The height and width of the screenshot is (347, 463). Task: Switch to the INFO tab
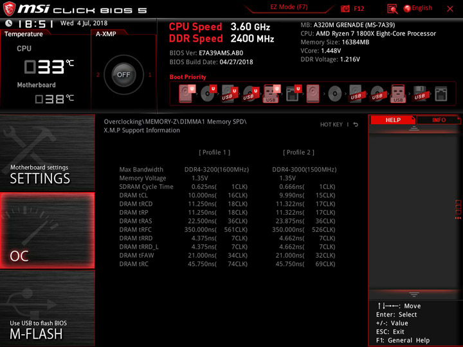439,120
